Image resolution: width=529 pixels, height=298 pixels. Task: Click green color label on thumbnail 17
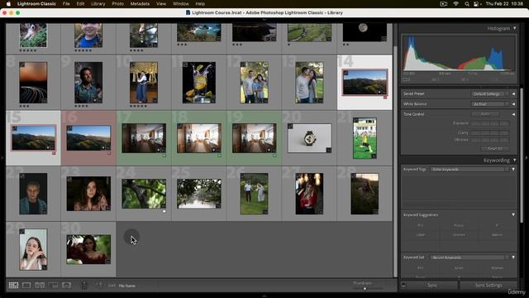(x=164, y=156)
